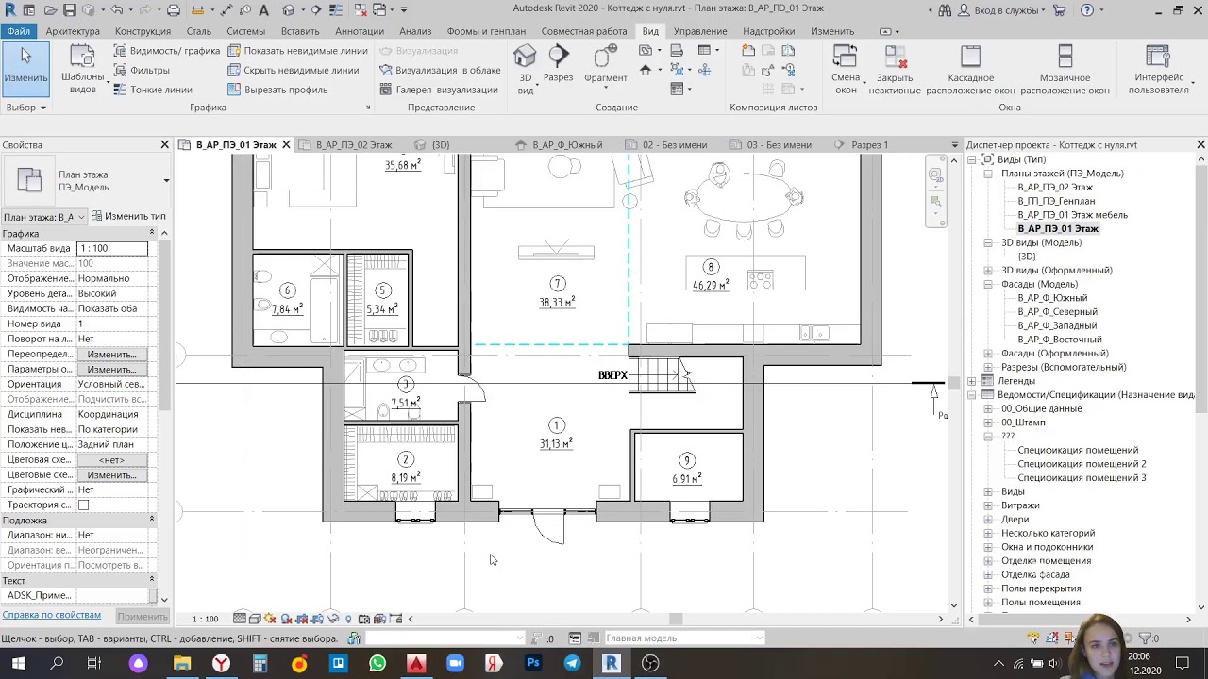Toggle Траектория солнца checkbox
1208x679 pixels.
click(83, 505)
